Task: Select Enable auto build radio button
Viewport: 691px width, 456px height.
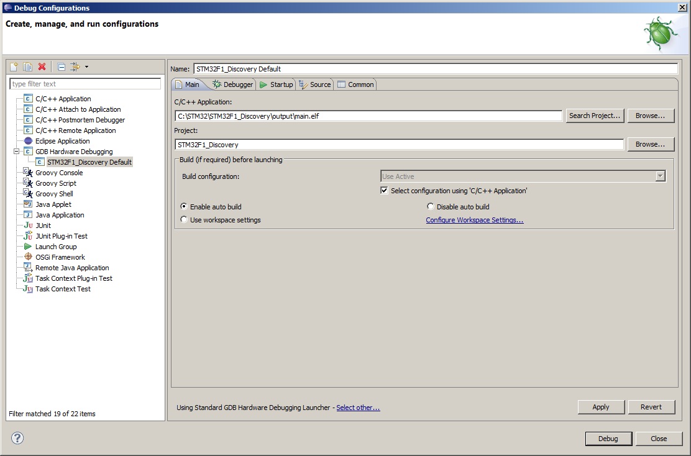Action: point(184,207)
